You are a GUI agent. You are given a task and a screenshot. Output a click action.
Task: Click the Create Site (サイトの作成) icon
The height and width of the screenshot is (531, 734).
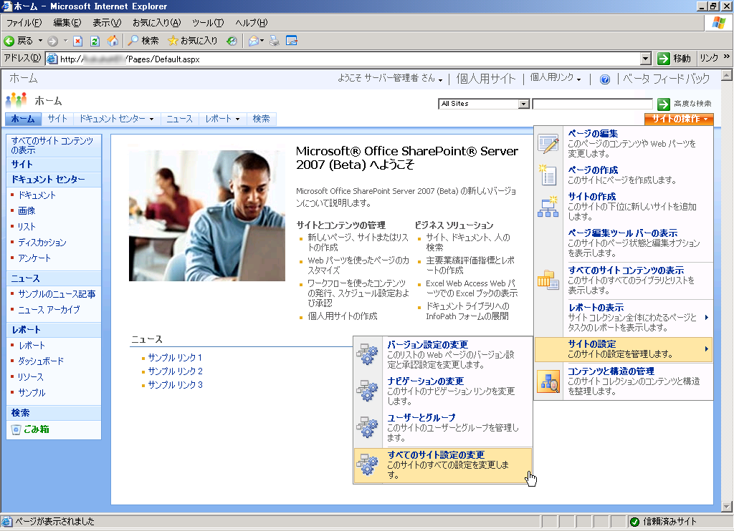(548, 206)
